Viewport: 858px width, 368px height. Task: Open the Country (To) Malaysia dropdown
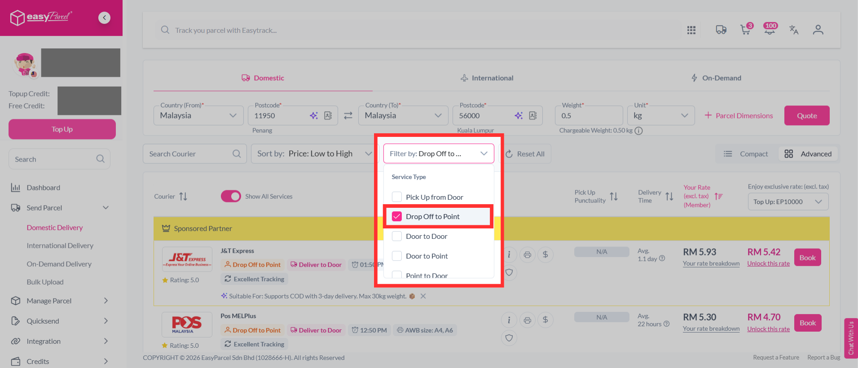pos(403,116)
